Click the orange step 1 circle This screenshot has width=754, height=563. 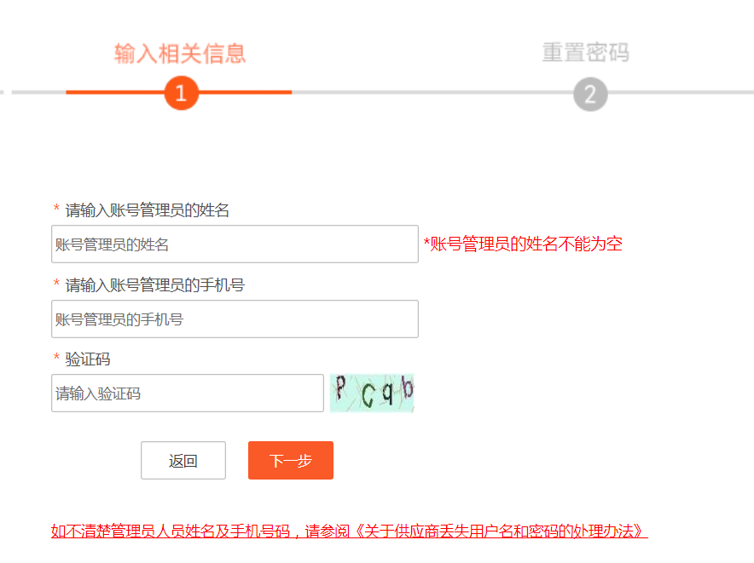click(x=182, y=93)
